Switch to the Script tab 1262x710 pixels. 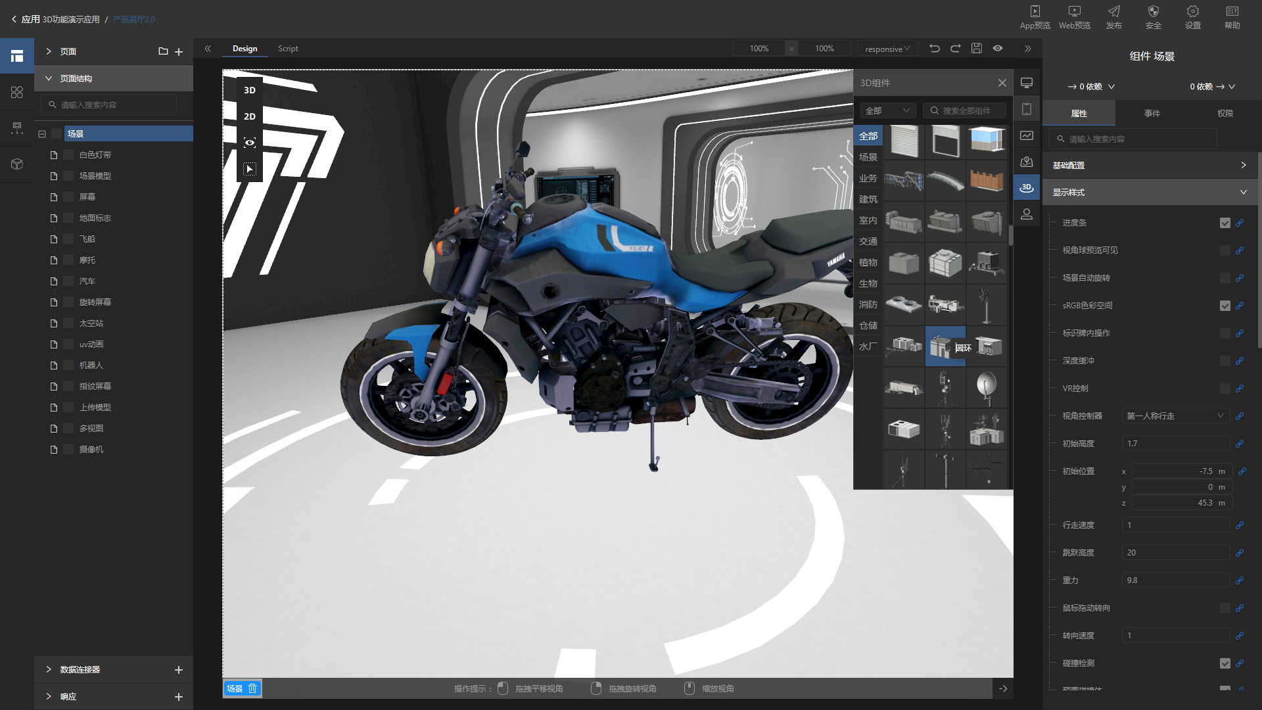point(288,49)
